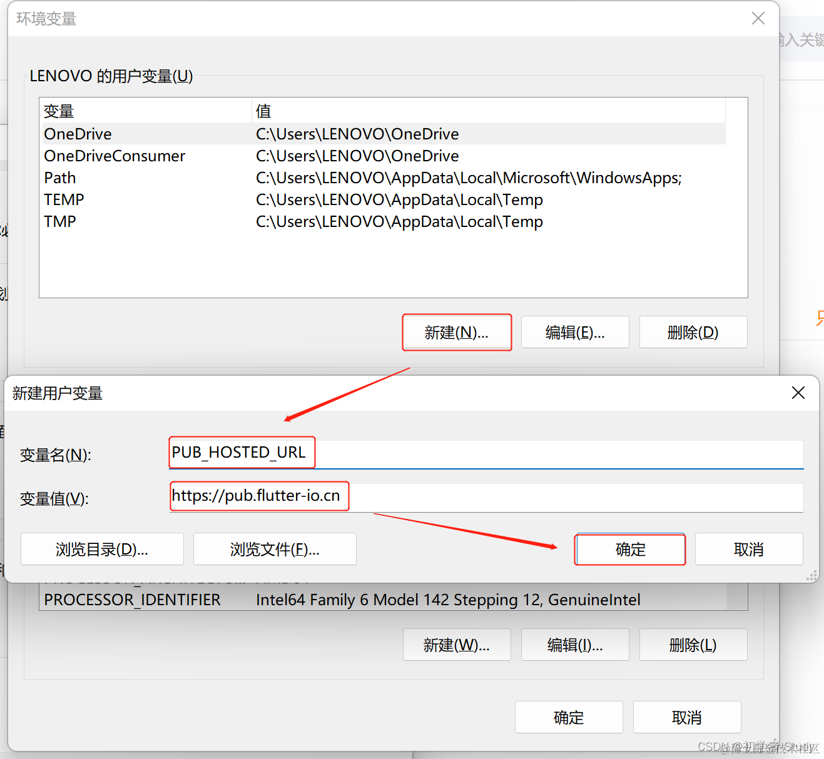Confirm new user variable with 确定
The height and width of the screenshot is (759, 824).
[x=630, y=549]
